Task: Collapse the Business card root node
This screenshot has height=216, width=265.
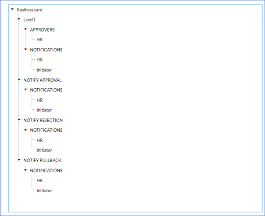Action: [12, 10]
